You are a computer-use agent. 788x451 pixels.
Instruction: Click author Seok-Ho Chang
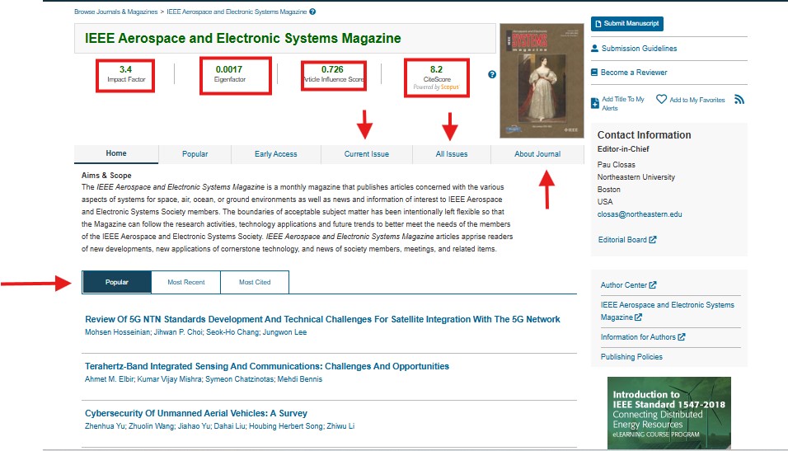pyautogui.click(x=232, y=332)
